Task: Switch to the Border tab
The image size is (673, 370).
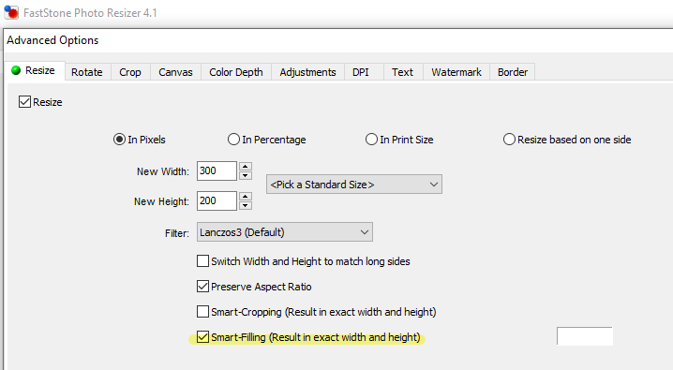Action: pyautogui.click(x=513, y=72)
